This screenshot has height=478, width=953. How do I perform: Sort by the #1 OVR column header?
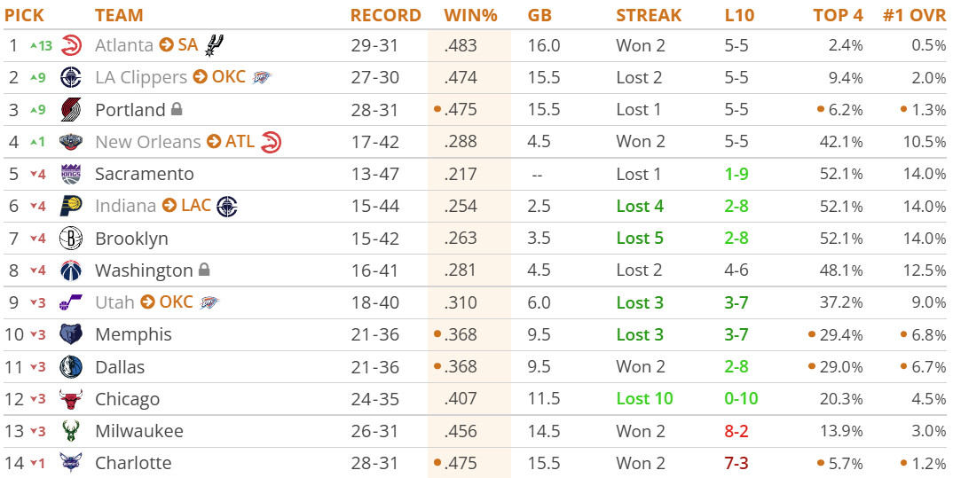click(914, 15)
